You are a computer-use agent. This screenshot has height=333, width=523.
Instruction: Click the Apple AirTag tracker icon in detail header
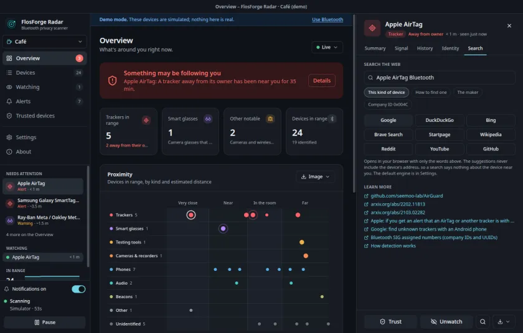372,29
